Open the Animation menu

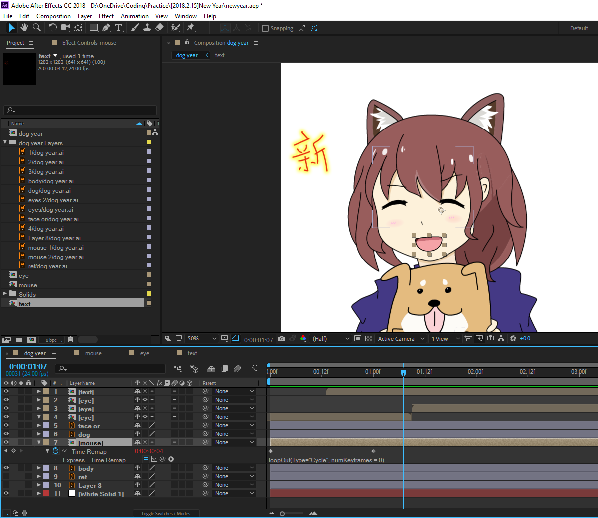(x=135, y=16)
